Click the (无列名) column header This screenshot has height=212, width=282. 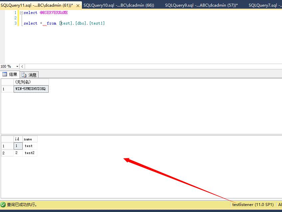click(x=31, y=82)
